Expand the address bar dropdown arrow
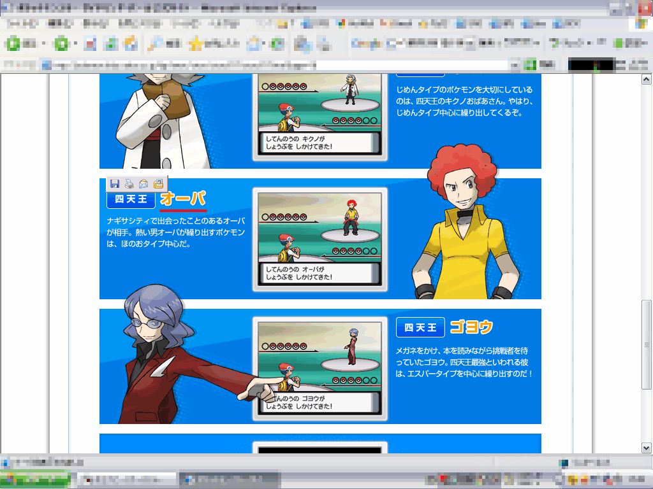Viewport: 653px width, 489px height. [515, 65]
